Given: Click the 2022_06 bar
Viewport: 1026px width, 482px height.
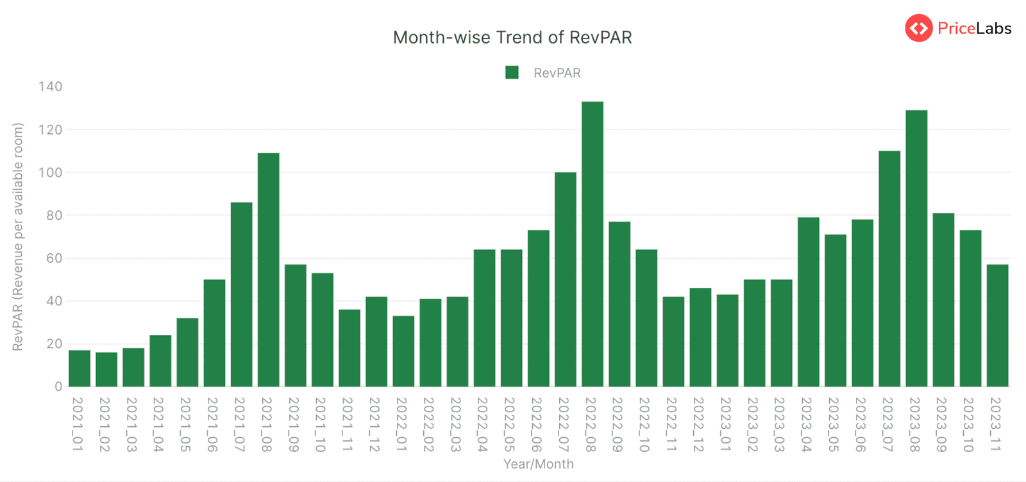Looking at the screenshot, I should click(539, 308).
